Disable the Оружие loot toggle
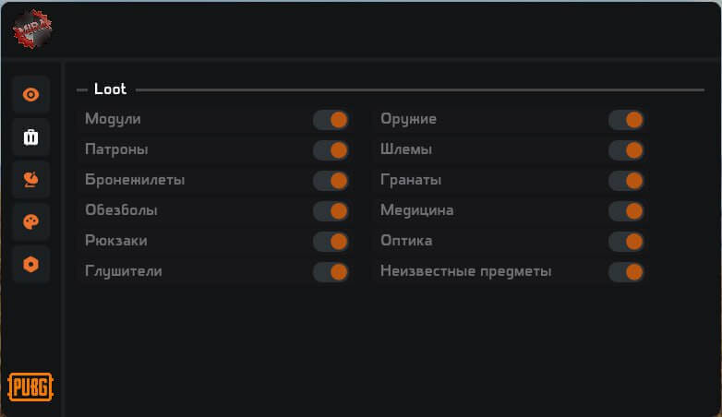The height and width of the screenshot is (417, 722). pos(626,120)
